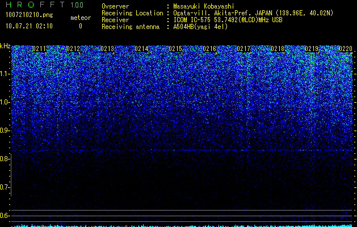This screenshot has width=357, height=227.
Task: Click the 0218 time marker
Action: tap(278, 49)
